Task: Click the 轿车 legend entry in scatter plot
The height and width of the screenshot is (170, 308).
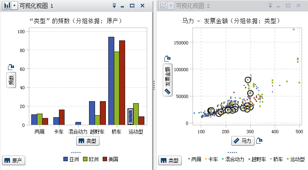Action: 277,159
